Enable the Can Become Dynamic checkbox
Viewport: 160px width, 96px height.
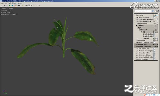[x=154, y=17]
